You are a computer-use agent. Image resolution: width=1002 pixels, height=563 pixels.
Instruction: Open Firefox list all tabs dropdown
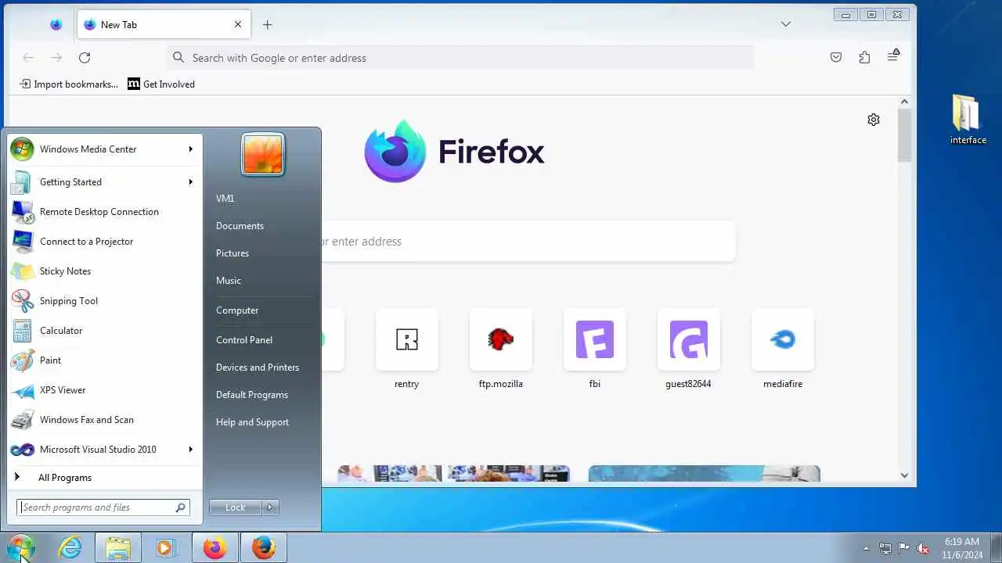pos(786,24)
